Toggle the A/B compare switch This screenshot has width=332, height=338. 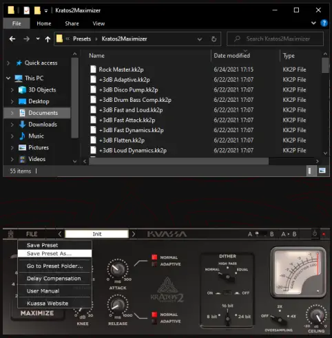(x=260, y=234)
